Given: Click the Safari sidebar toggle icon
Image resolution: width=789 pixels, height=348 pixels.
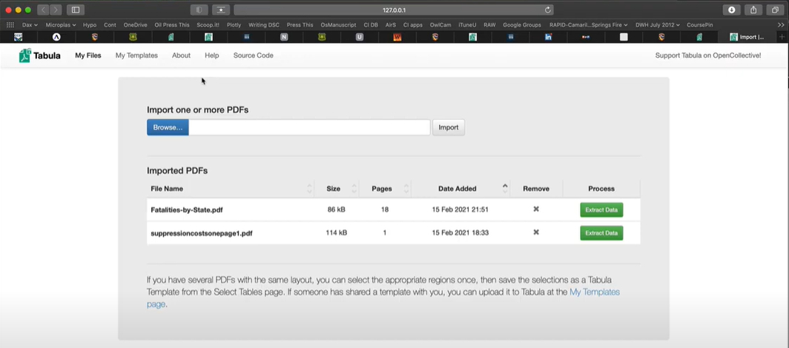Looking at the screenshot, I should pos(75,10).
